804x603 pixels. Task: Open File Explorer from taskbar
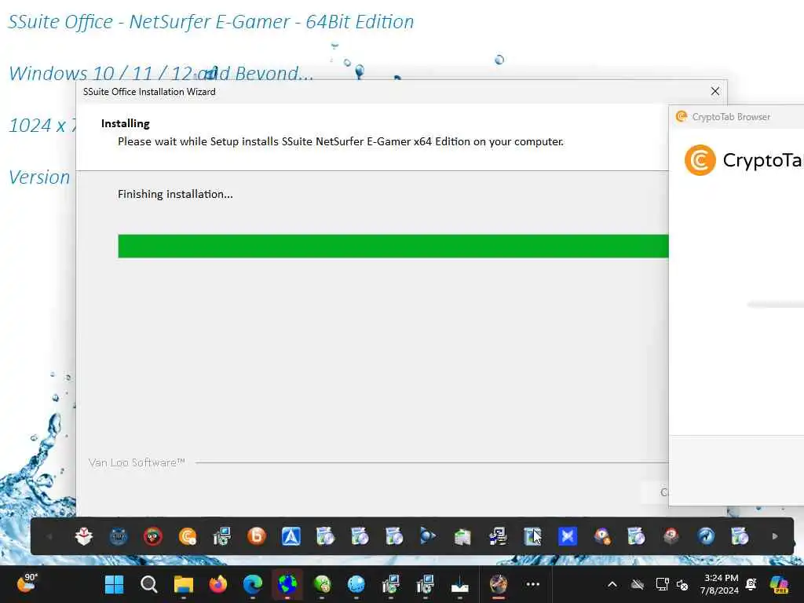pyautogui.click(x=183, y=584)
